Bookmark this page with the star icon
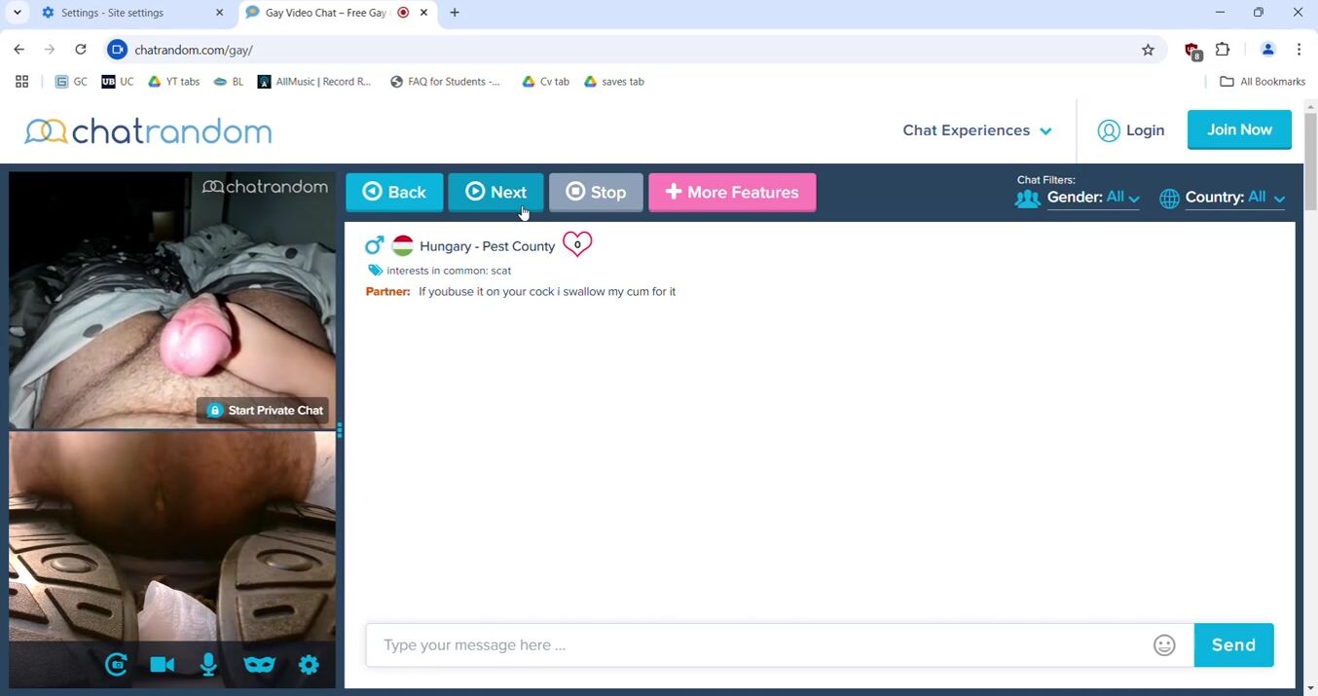Viewport: 1318px width, 696px height. [x=1148, y=50]
